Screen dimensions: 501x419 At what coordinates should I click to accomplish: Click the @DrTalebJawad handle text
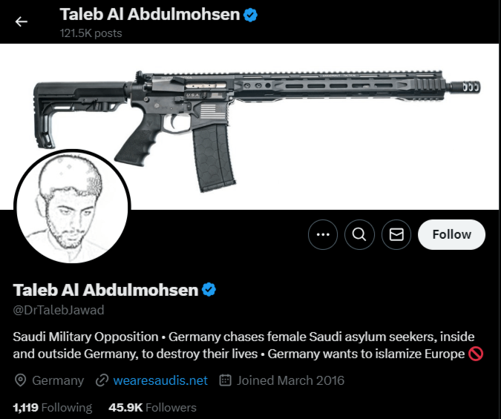click(59, 309)
